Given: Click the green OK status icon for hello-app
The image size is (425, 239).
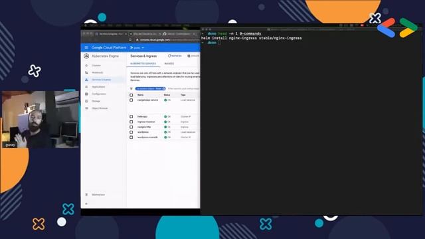Looking at the screenshot, I should 165,117.
